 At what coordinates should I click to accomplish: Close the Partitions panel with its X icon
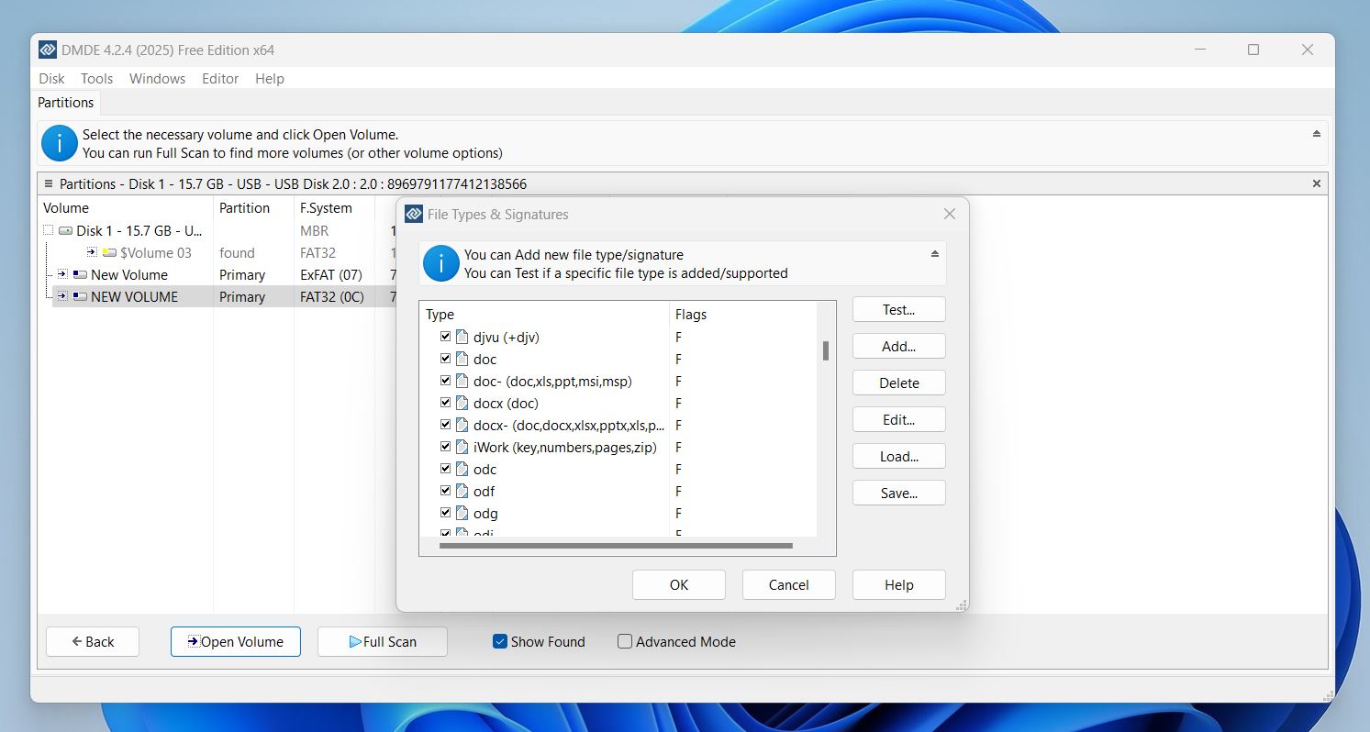(1317, 183)
